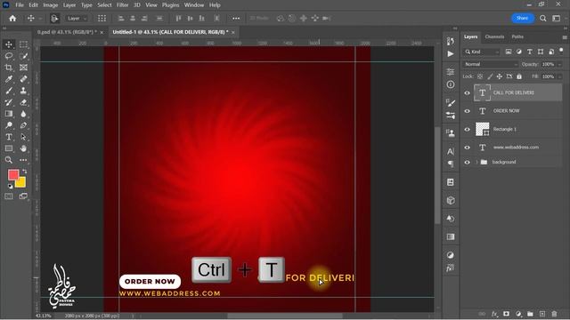Open the Layers panel menu
The height and width of the screenshot is (320, 570).
coord(565,37)
